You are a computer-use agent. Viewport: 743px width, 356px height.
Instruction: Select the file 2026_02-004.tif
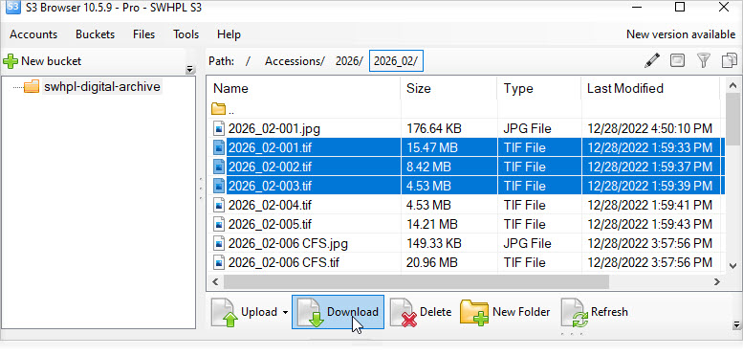pyautogui.click(x=270, y=205)
